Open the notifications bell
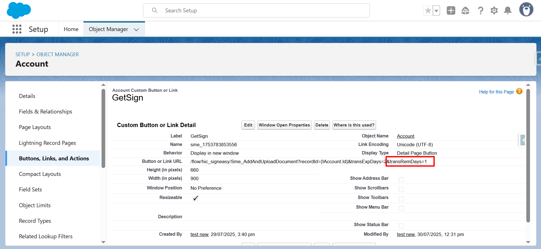541x249 pixels. click(508, 10)
